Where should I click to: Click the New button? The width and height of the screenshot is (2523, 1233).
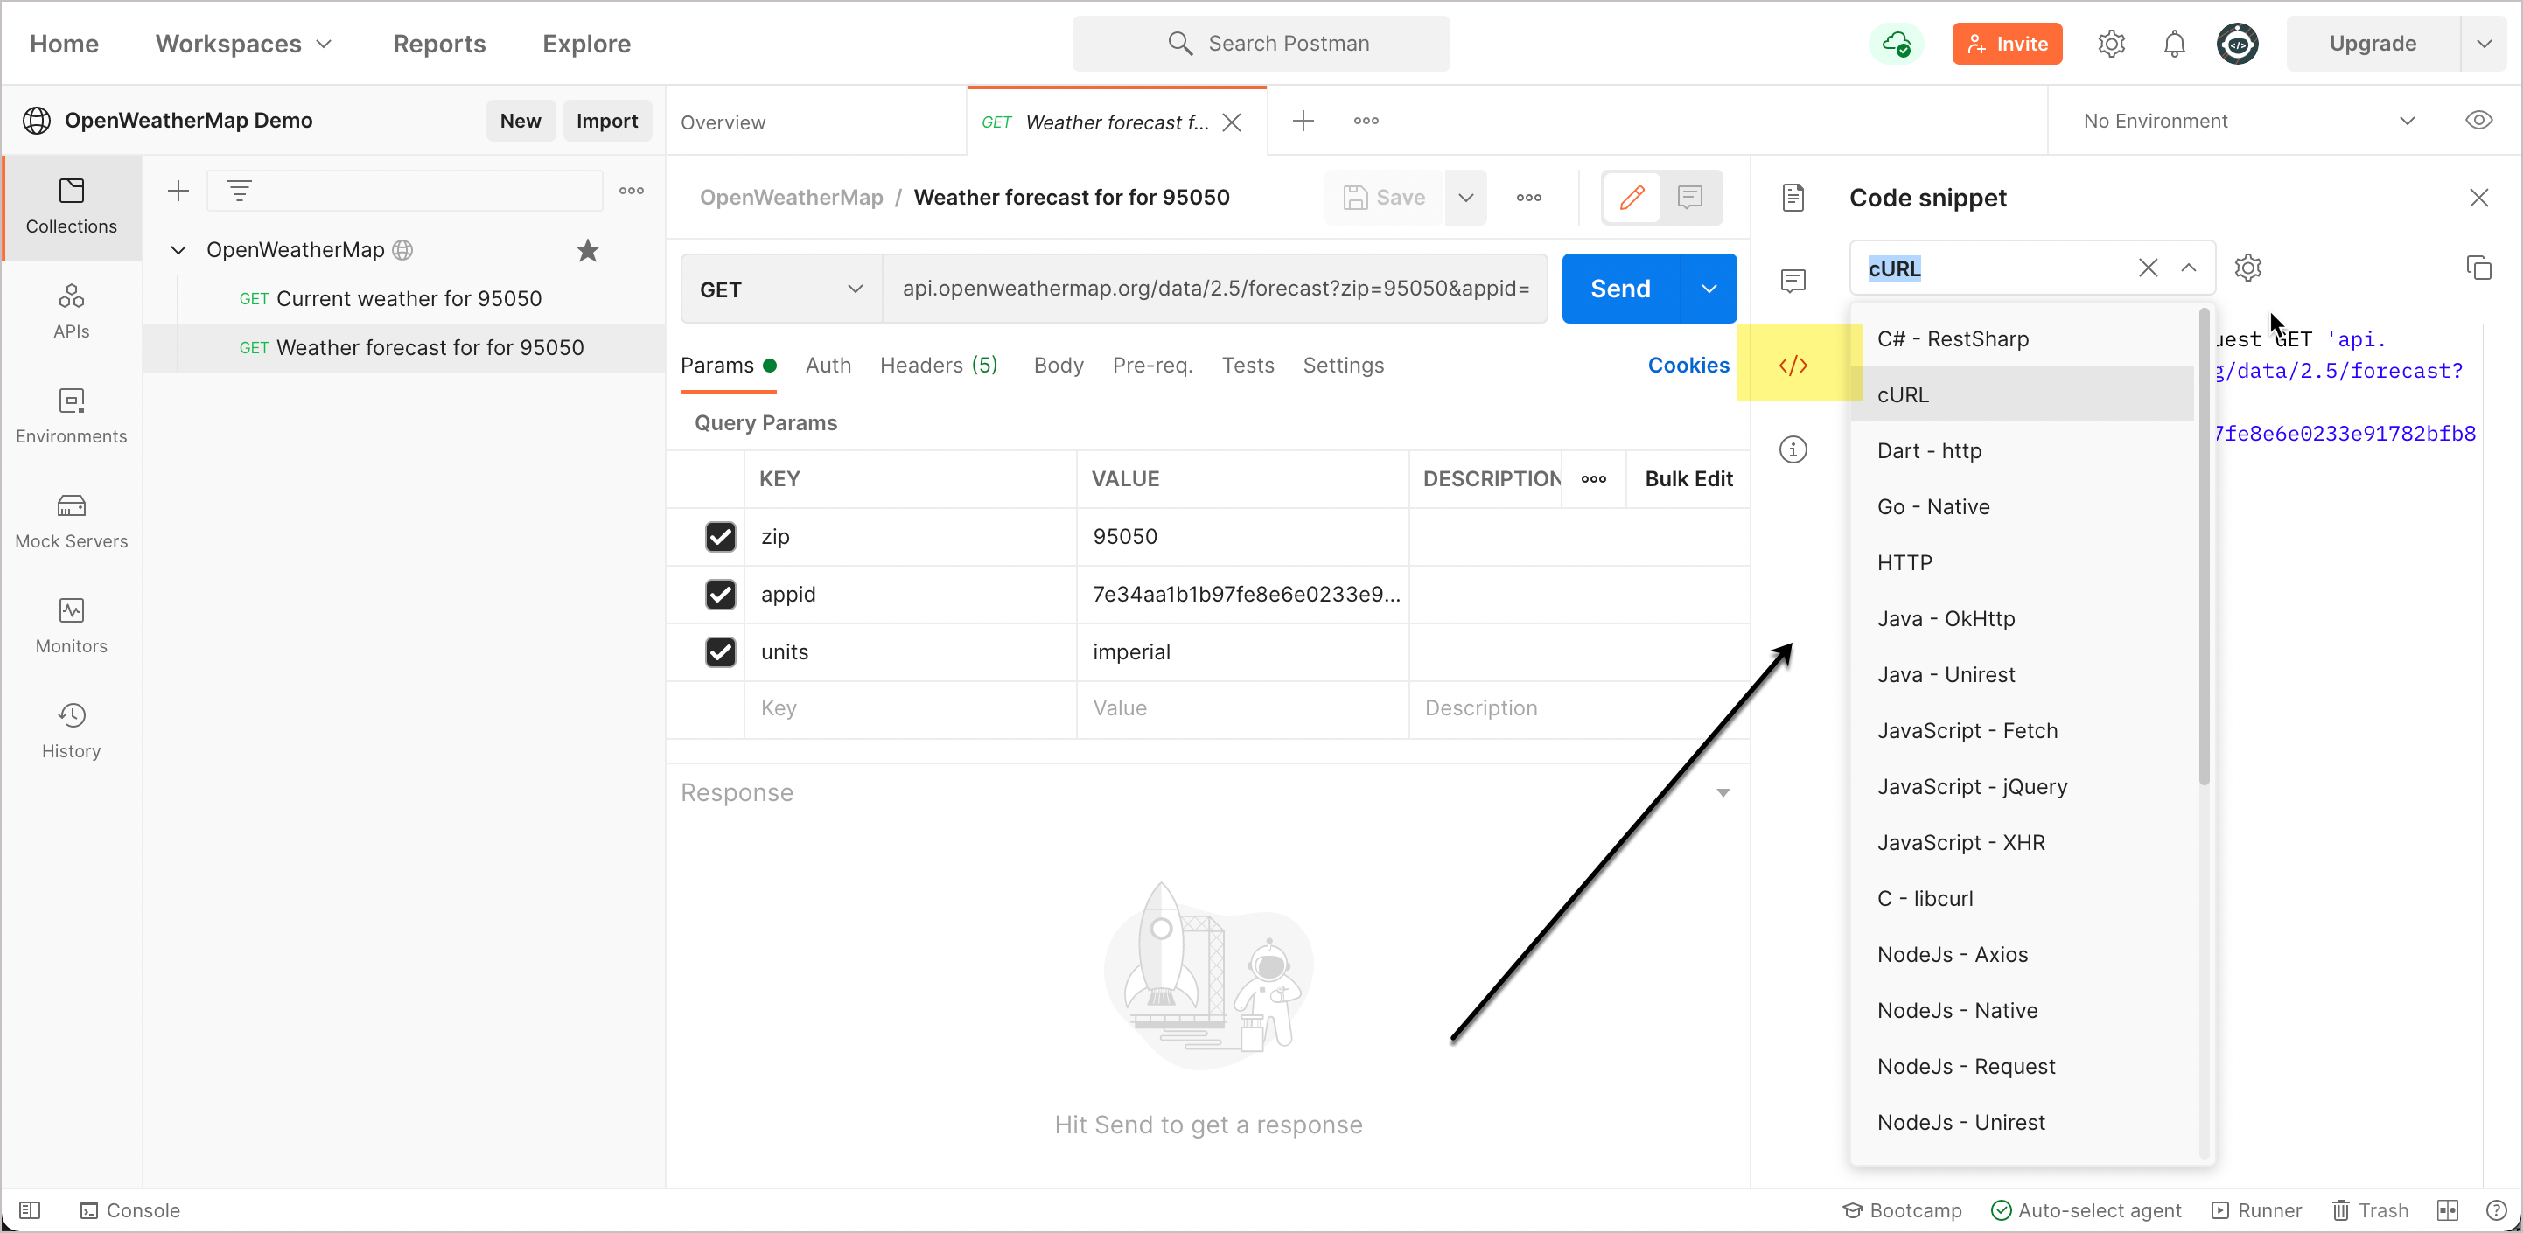520,121
